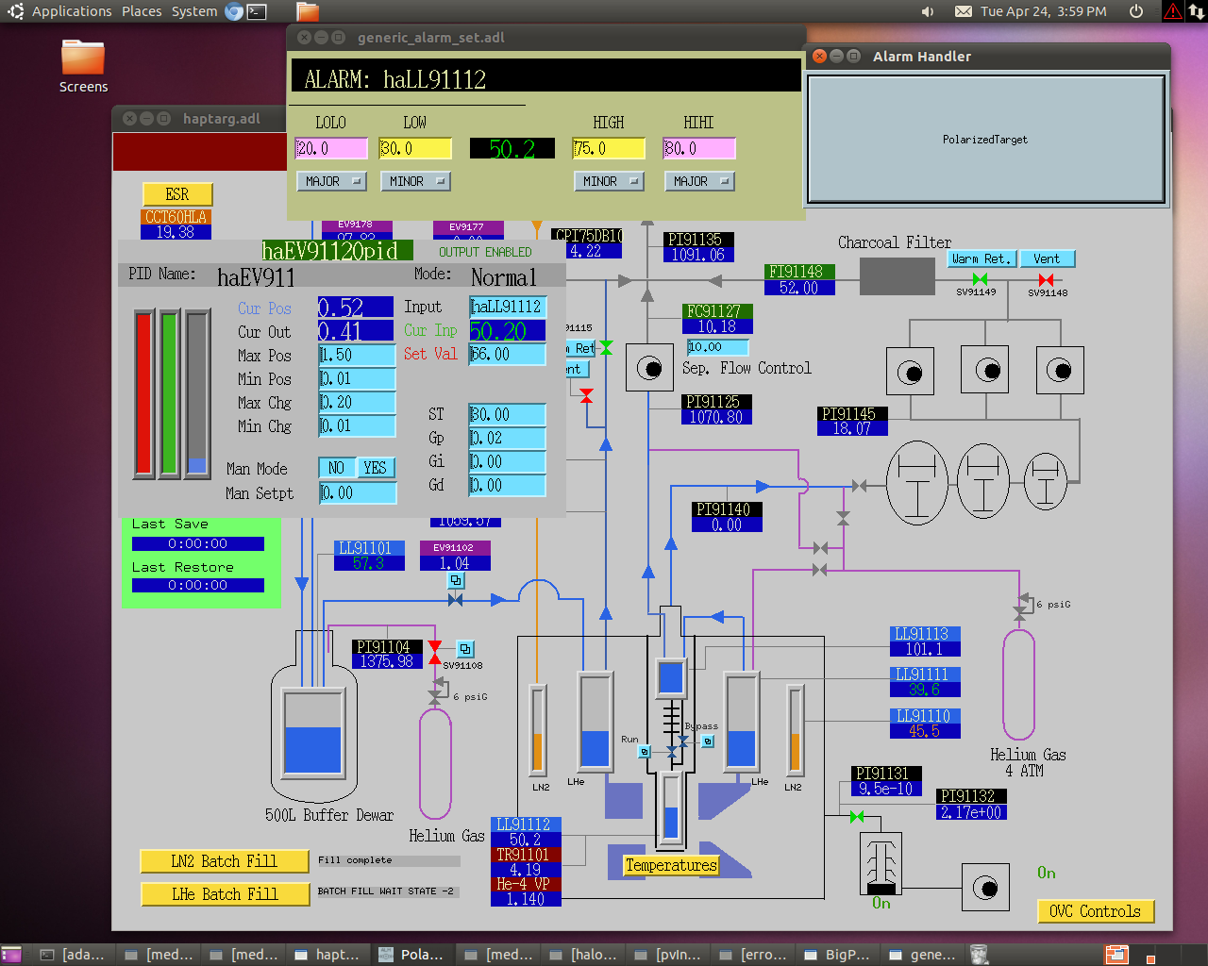Click the Vent button
The image size is (1208, 966).
click(1047, 258)
